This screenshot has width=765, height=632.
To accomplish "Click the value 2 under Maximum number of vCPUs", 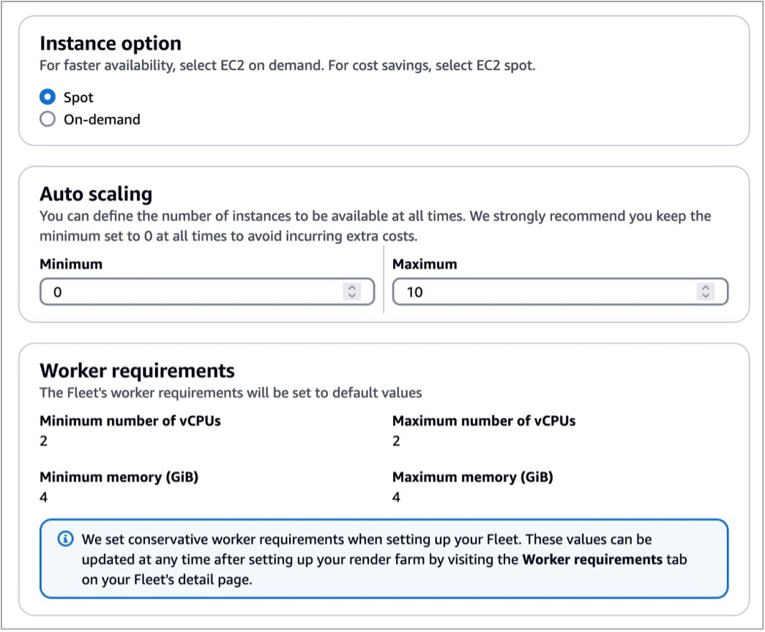I will coord(396,441).
